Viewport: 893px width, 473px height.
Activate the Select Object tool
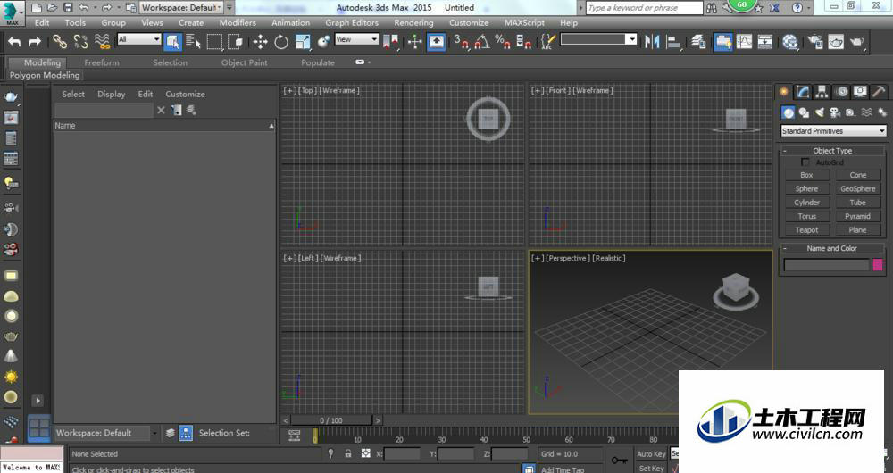click(172, 42)
